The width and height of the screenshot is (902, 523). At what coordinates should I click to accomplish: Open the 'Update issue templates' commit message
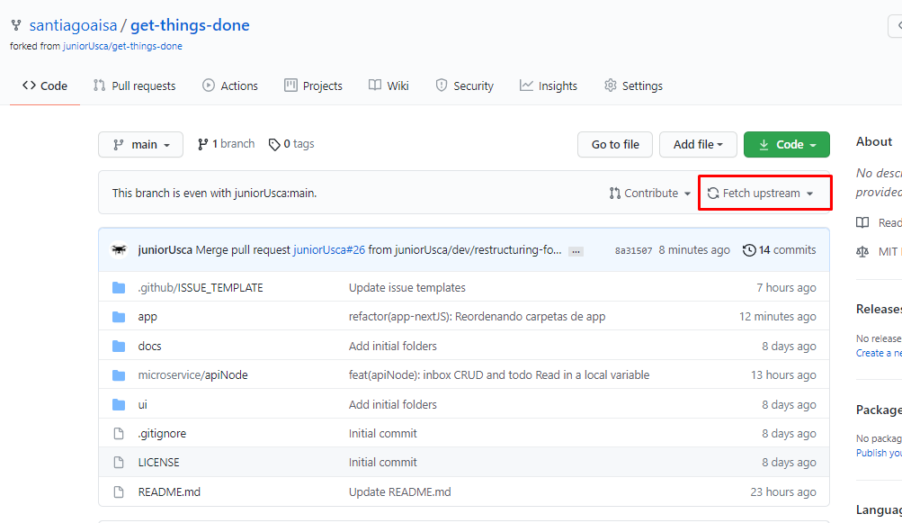point(406,287)
